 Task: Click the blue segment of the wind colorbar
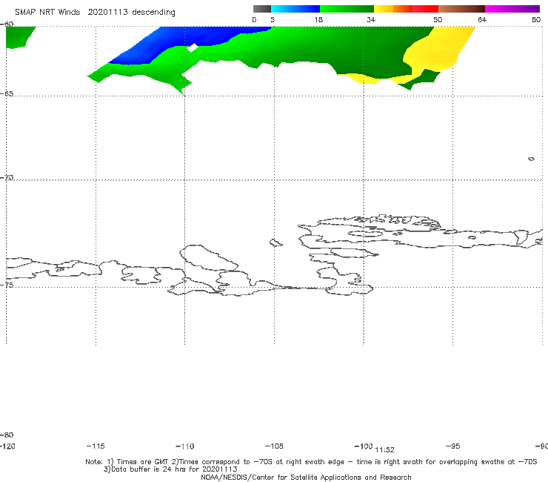coord(295,9)
